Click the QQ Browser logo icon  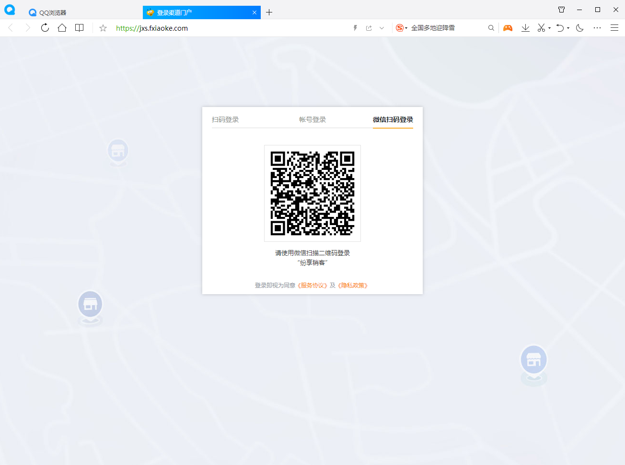click(x=10, y=9)
